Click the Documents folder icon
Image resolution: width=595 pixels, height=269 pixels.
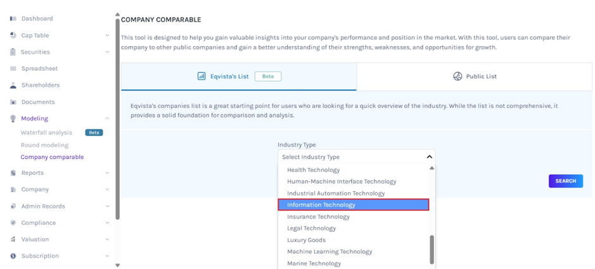tap(13, 102)
